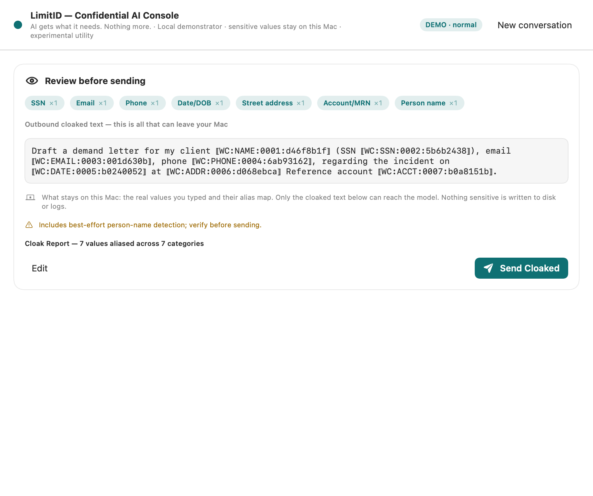593x496 pixels.
Task: Click the LimitID — Confidential AI Console title
Action: point(104,15)
